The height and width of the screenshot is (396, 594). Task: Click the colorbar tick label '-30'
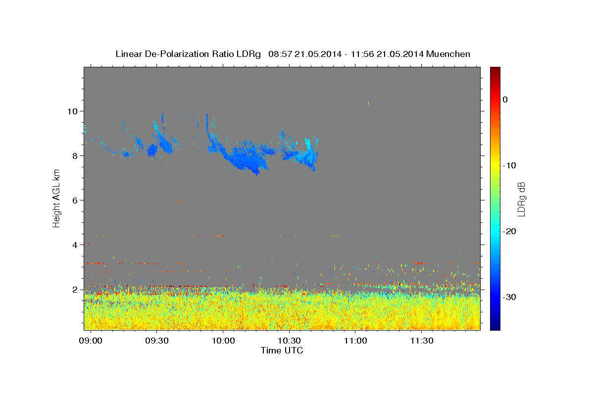509,297
